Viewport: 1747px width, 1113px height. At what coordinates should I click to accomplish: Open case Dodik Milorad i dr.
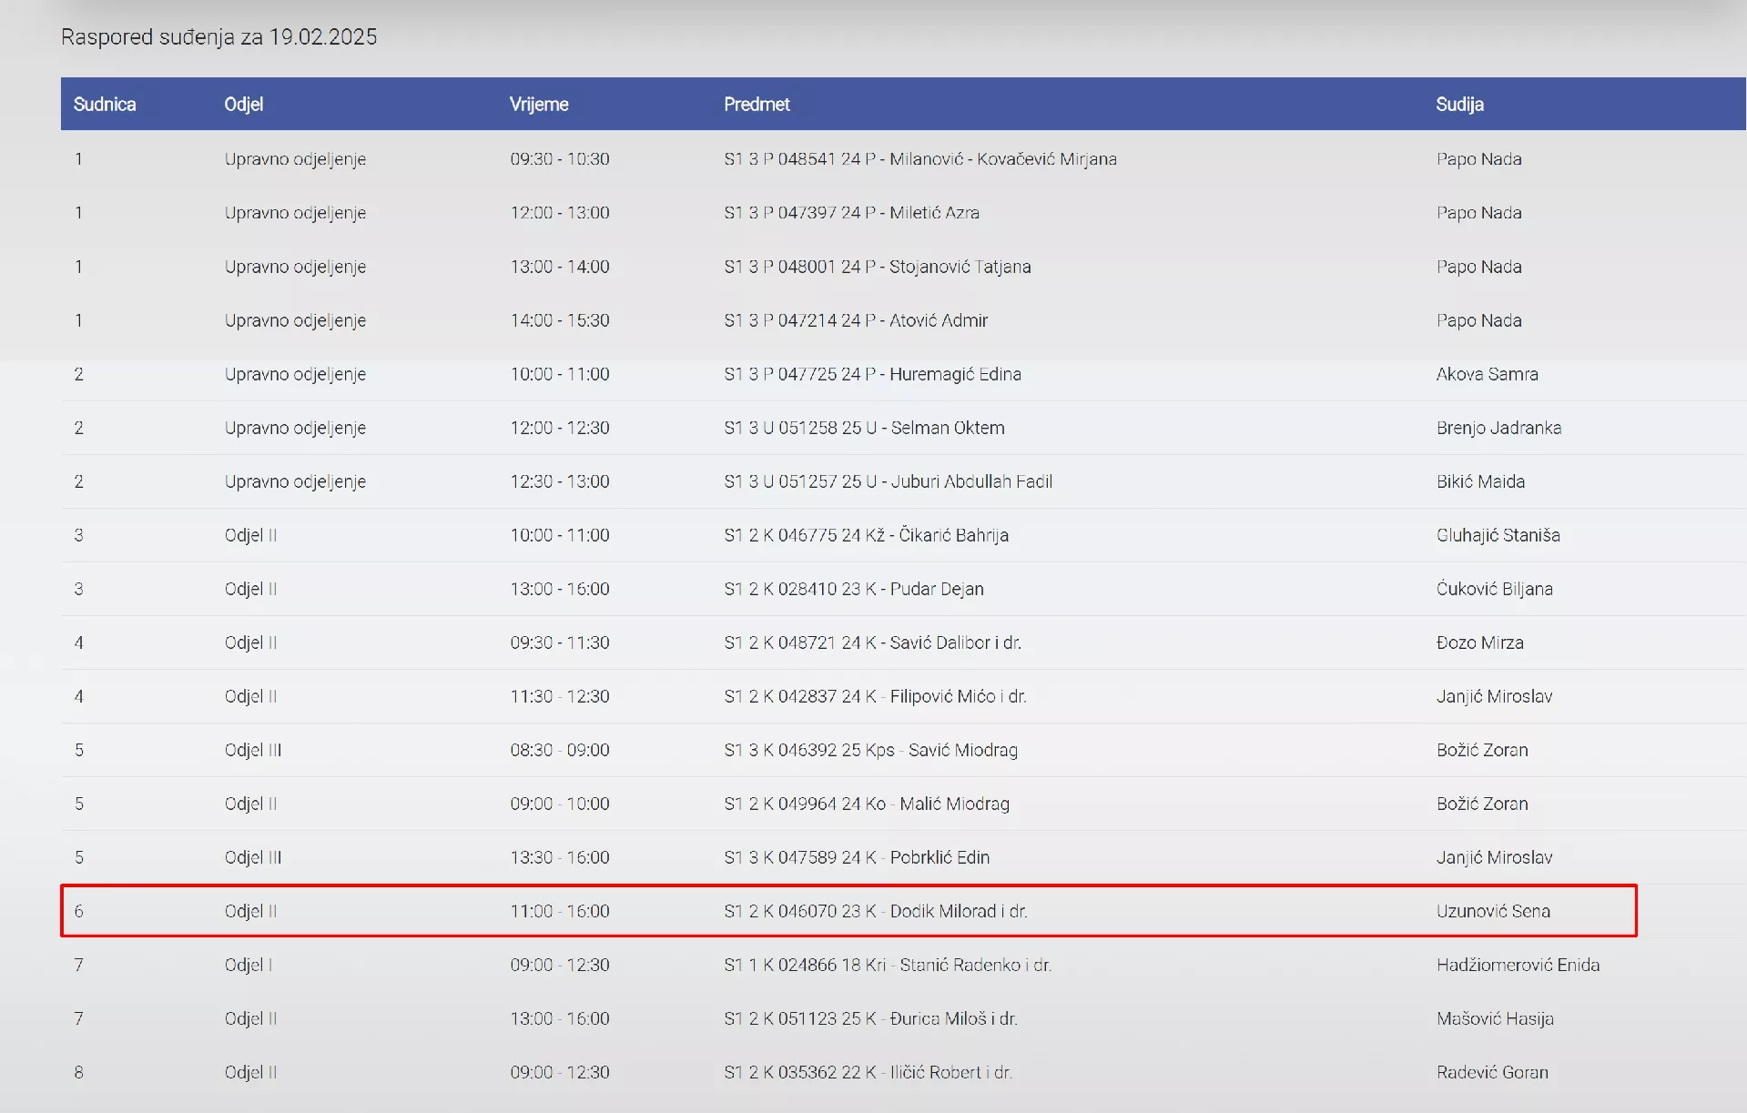tap(875, 911)
